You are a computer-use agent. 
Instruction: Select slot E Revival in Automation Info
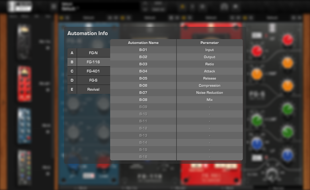point(93,89)
